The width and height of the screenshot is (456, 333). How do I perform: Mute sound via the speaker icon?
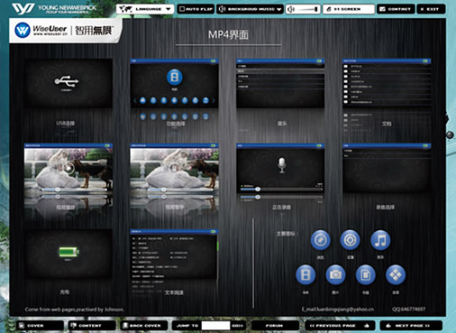click(x=290, y=9)
